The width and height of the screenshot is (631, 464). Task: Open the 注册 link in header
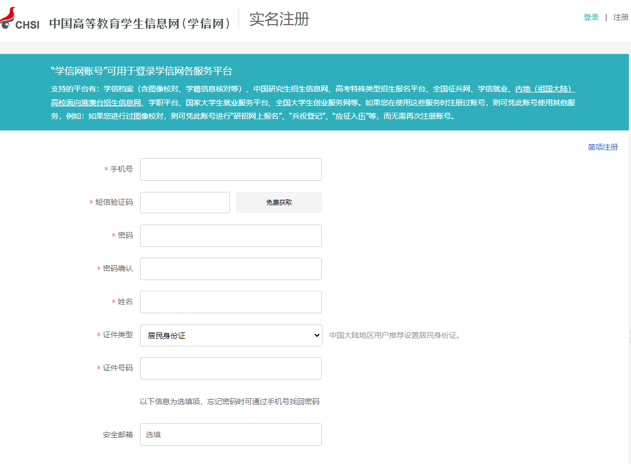(620, 17)
